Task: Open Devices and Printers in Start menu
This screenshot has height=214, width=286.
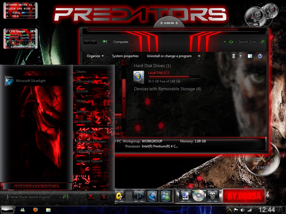Action: click(x=91, y=141)
